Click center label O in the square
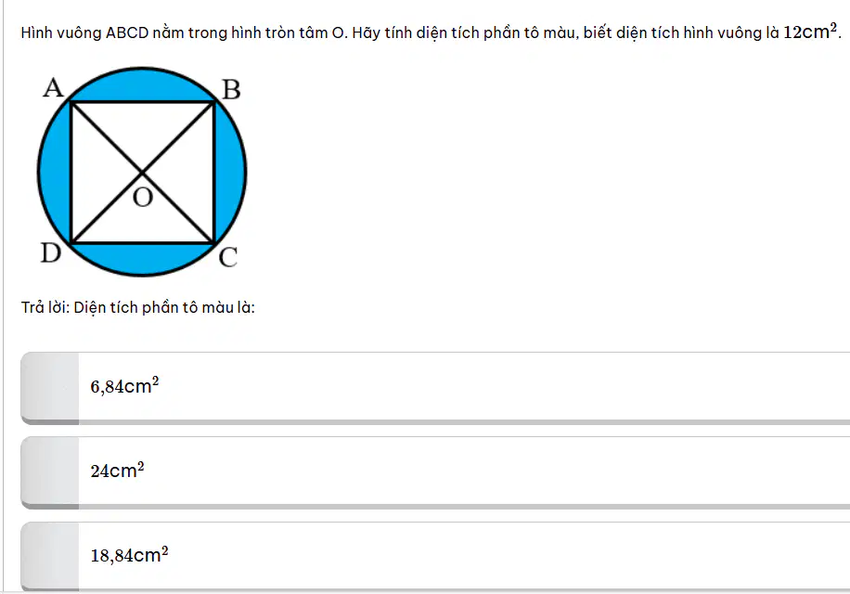The image size is (850, 594). click(143, 198)
